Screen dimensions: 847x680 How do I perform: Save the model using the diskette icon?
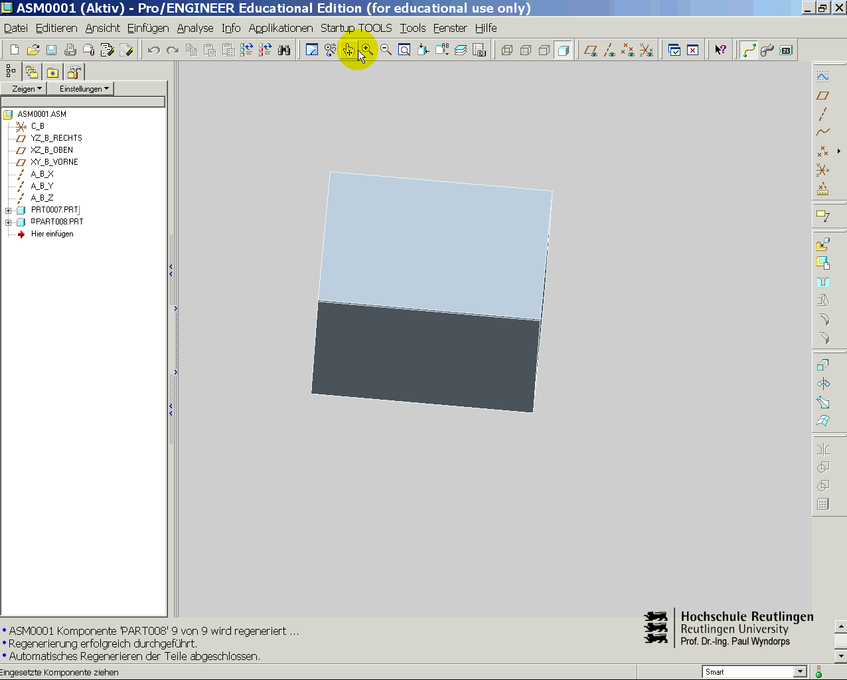pos(52,50)
